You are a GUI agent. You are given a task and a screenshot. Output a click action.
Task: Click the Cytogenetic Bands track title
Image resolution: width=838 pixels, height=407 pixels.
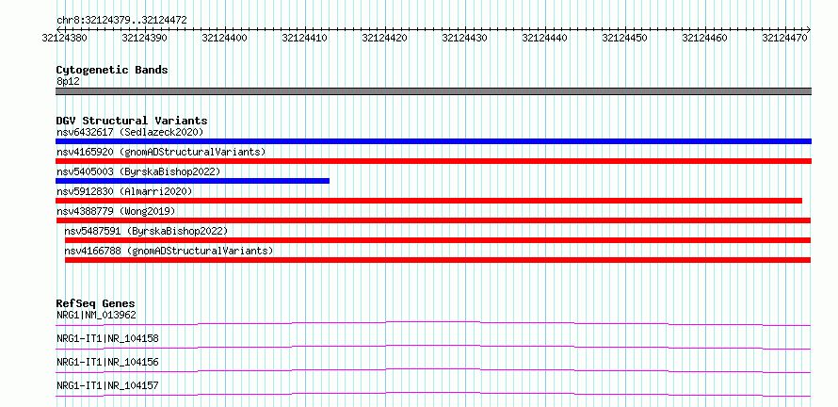pos(112,70)
